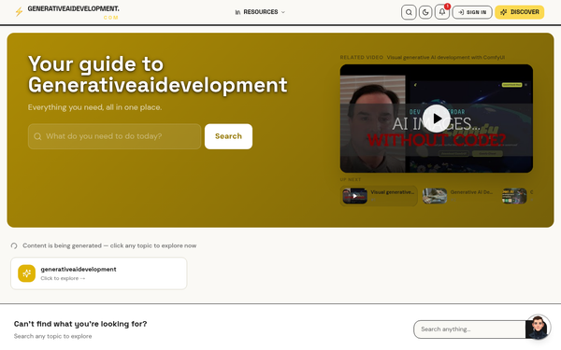The height and width of the screenshot is (350, 561).
Task: Click the lightning bolt site logo
Action: point(19,12)
